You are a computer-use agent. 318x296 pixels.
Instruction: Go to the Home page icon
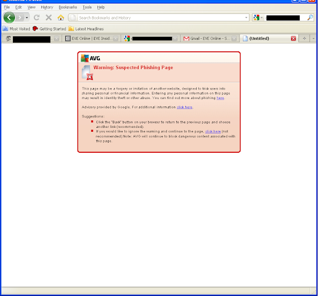61,17
